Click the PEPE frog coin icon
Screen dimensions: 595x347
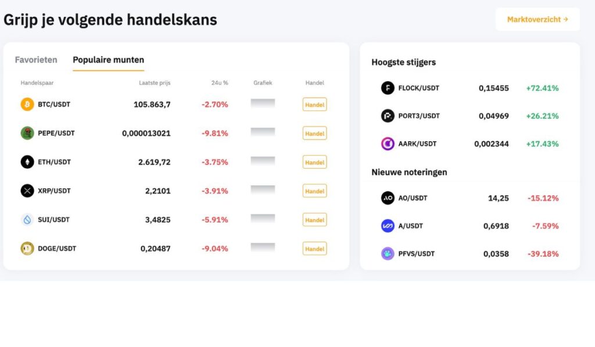pos(27,133)
